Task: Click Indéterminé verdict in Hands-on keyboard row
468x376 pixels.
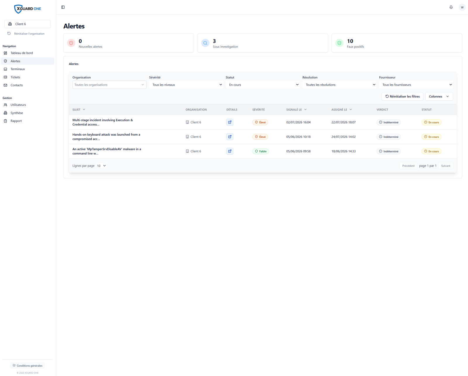Action: [x=388, y=137]
